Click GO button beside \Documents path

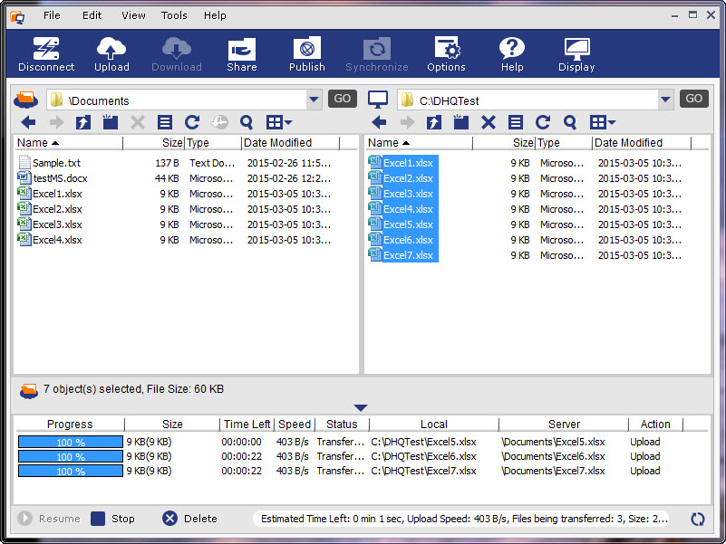pos(342,100)
